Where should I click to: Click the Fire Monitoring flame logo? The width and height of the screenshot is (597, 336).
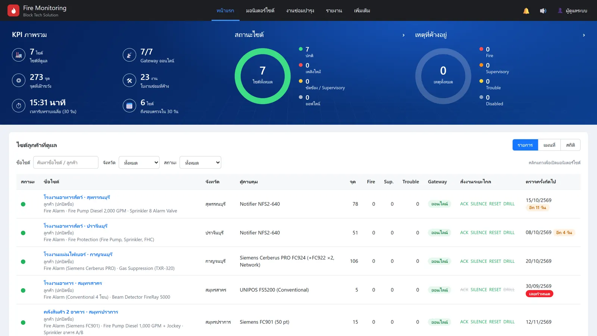(13, 10)
